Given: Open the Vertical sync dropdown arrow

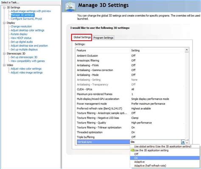Looking at the screenshot, I should point(183,142).
